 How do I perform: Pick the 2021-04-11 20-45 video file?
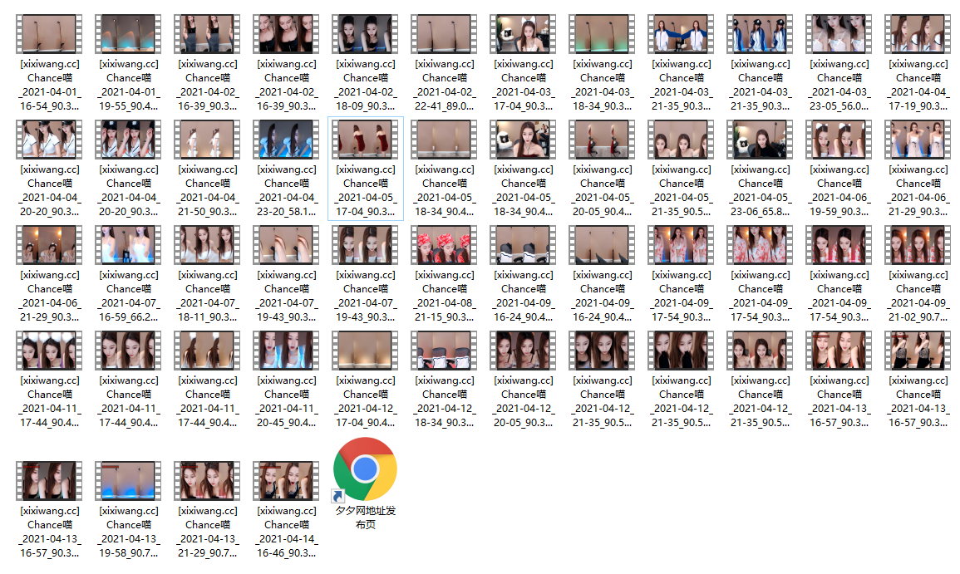pyautogui.click(x=286, y=351)
